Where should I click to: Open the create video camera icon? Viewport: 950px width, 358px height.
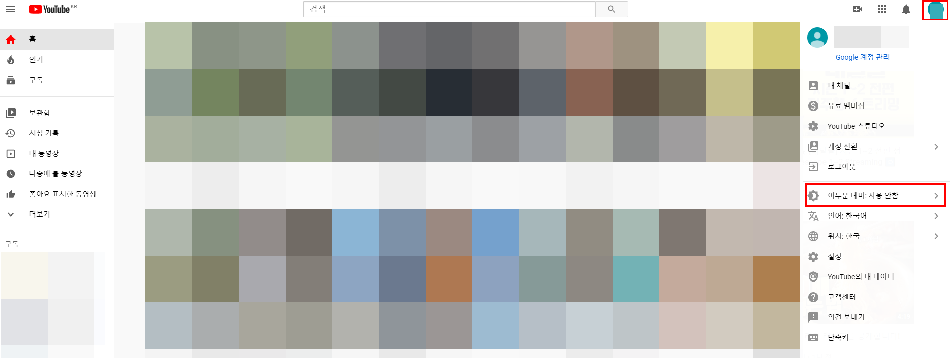pos(858,9)
